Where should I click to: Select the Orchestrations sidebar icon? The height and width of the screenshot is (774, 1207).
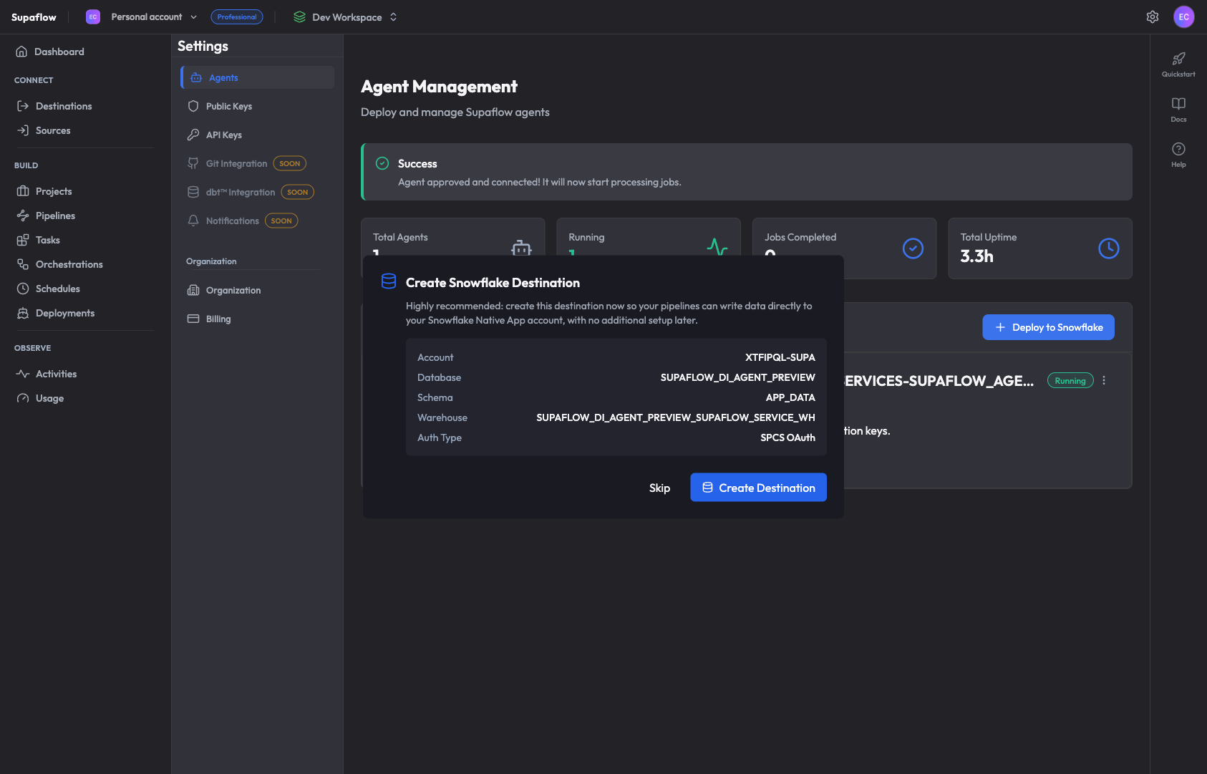(21, 264)
